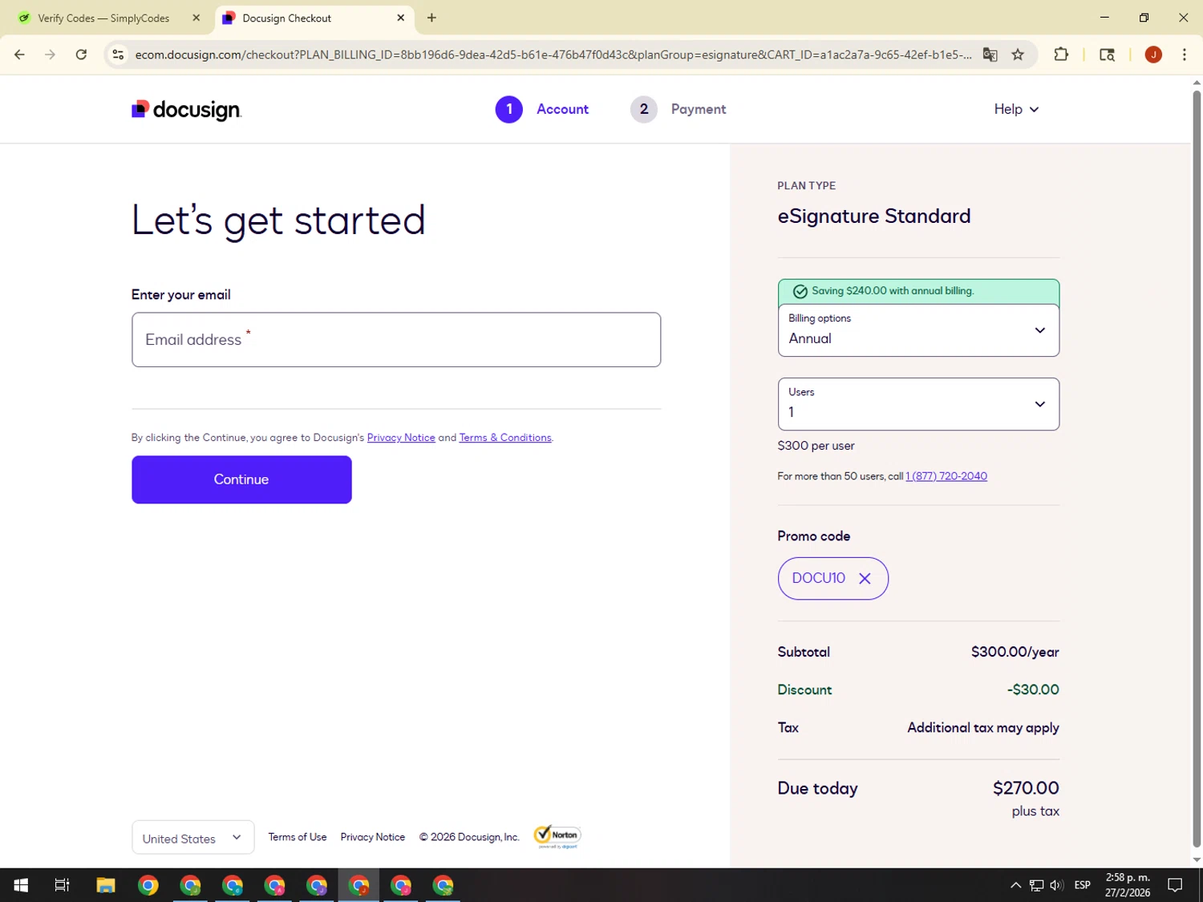1203x902 pixels.
Task: Click the saving $240.00 annual billing banner
Action: click(918, 291)
